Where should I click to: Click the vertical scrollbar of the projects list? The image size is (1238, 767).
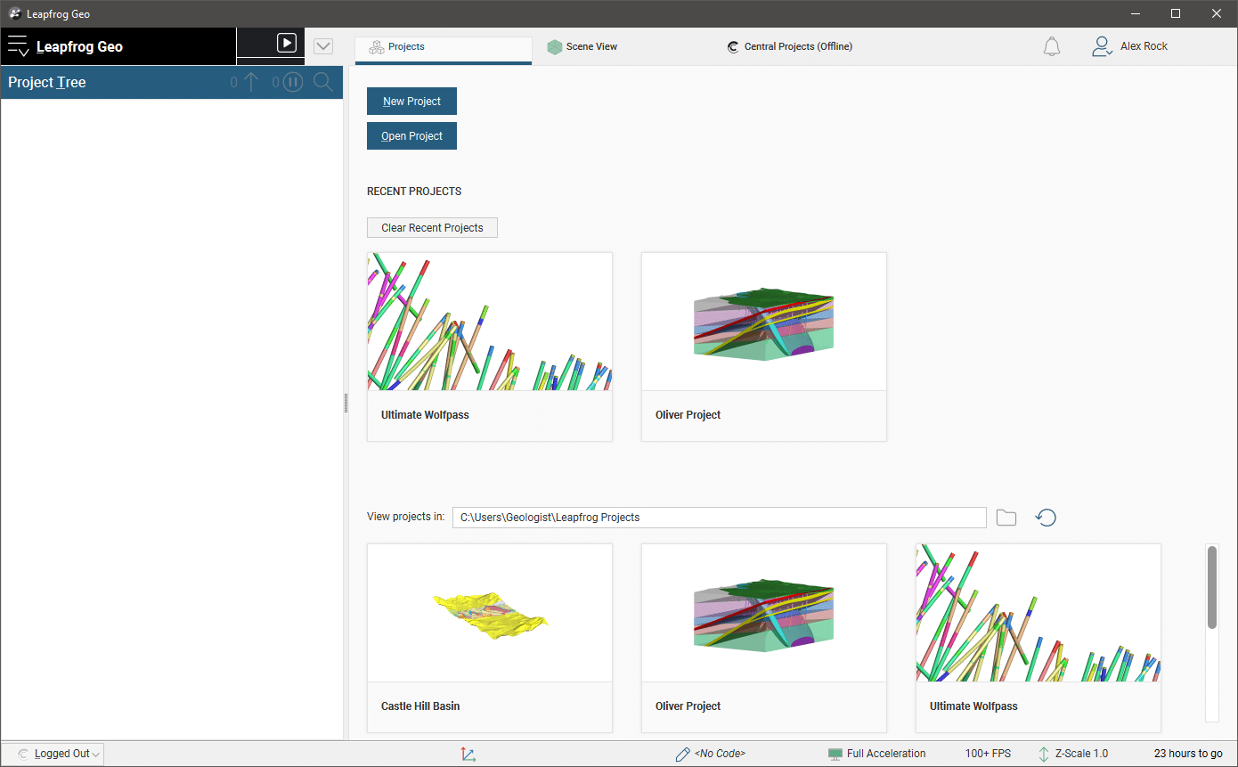pos(1211,587)
